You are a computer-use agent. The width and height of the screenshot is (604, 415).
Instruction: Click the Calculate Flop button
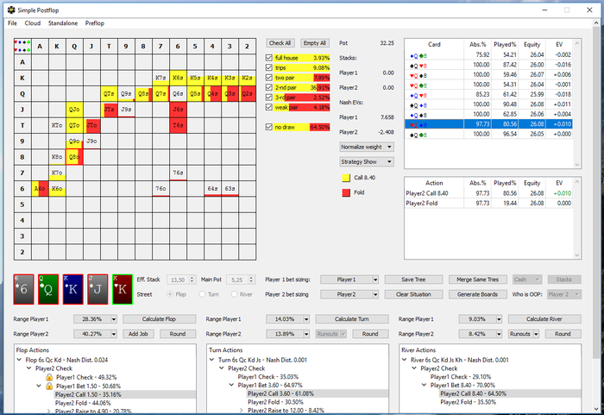pyautogui.click(x=159, y=319)
